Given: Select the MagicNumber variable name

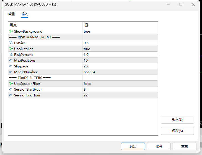Looking at the screenshot, I should (26, 72).
